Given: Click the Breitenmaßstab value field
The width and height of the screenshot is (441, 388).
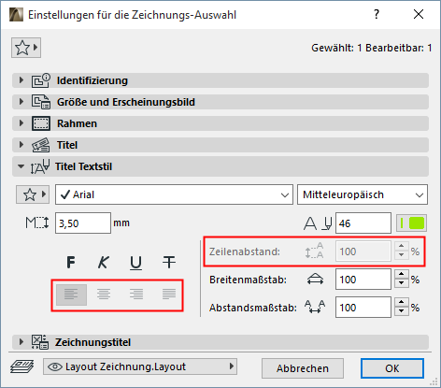Looking at the screenshot, I should (363, 280).
